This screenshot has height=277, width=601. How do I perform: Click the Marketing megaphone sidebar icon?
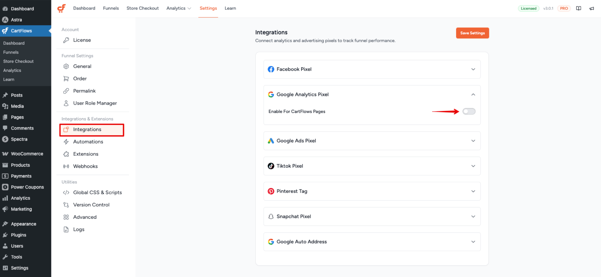click(x=5, y=209)
